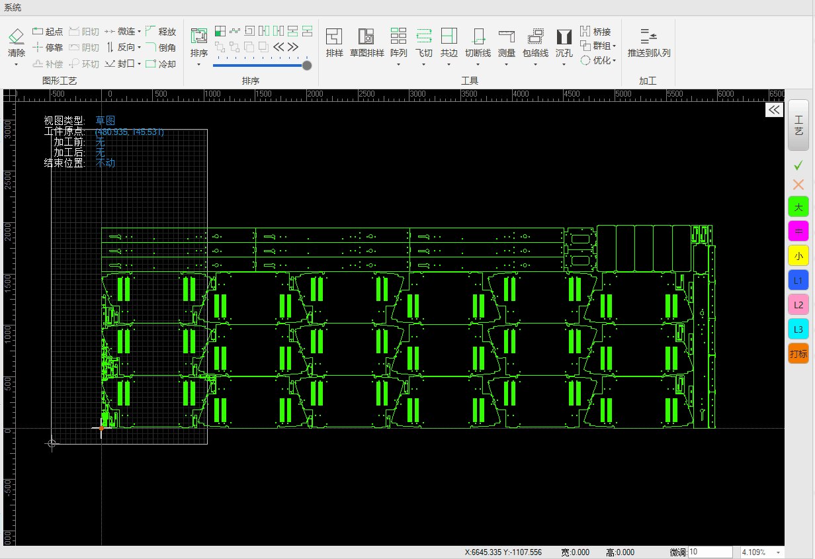This screenshot has height=559, width=815.
Task: Click the orange X in right panel
Action: pos(798,185)
